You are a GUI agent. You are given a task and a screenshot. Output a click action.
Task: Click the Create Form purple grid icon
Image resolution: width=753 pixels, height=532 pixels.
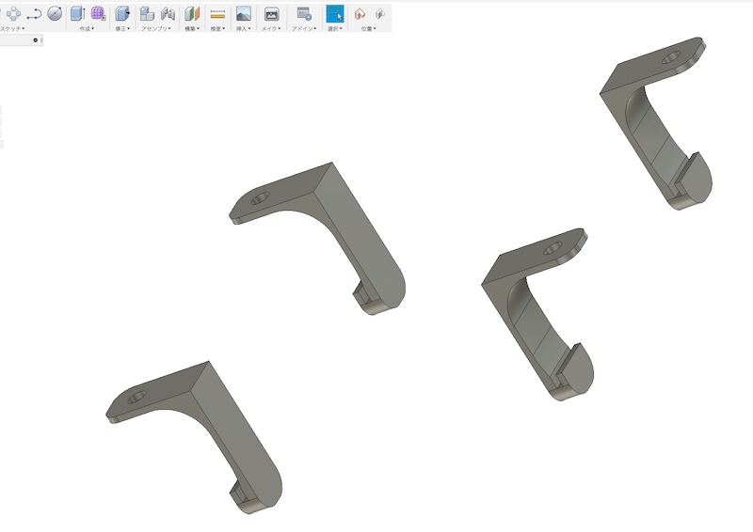pyautogui.click(x=98, y=13)
